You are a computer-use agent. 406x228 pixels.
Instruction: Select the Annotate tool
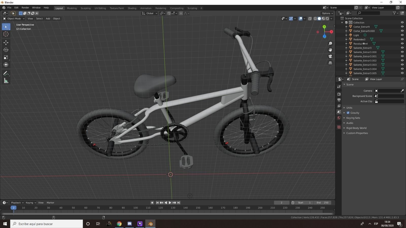click(6, 73)
